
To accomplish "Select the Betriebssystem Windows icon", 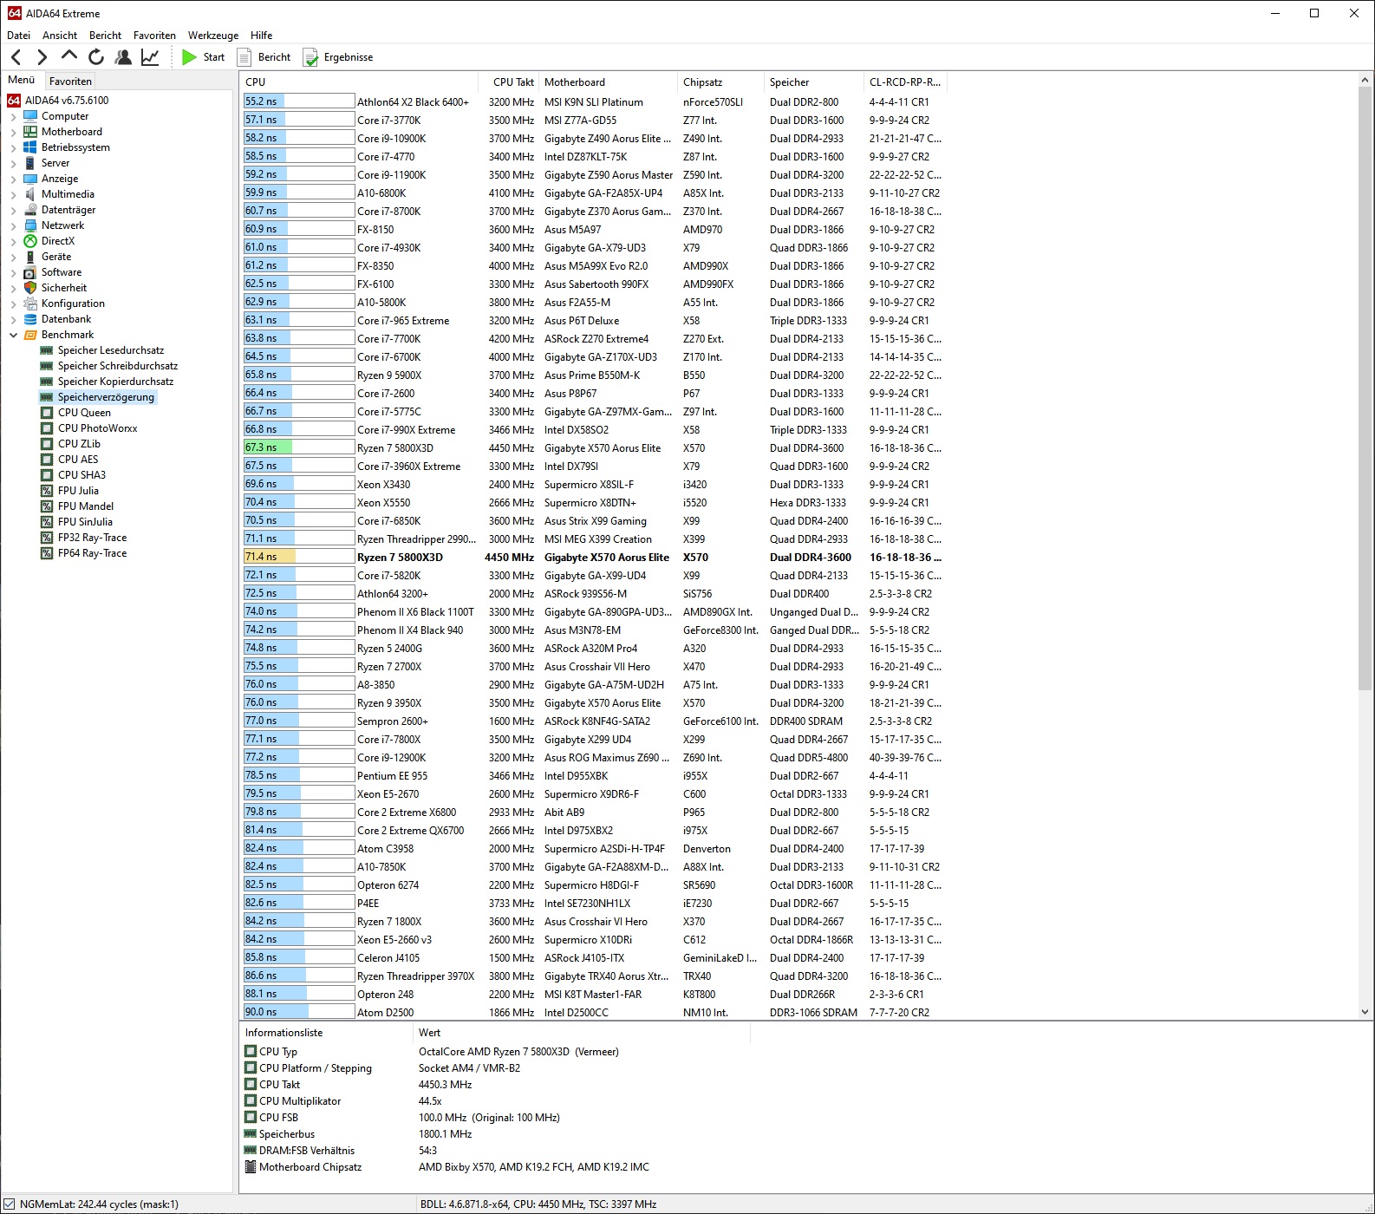I will [30, 147].
